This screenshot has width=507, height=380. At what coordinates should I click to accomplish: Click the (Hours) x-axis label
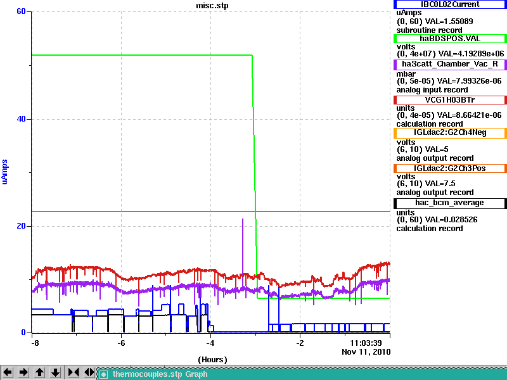212,360
